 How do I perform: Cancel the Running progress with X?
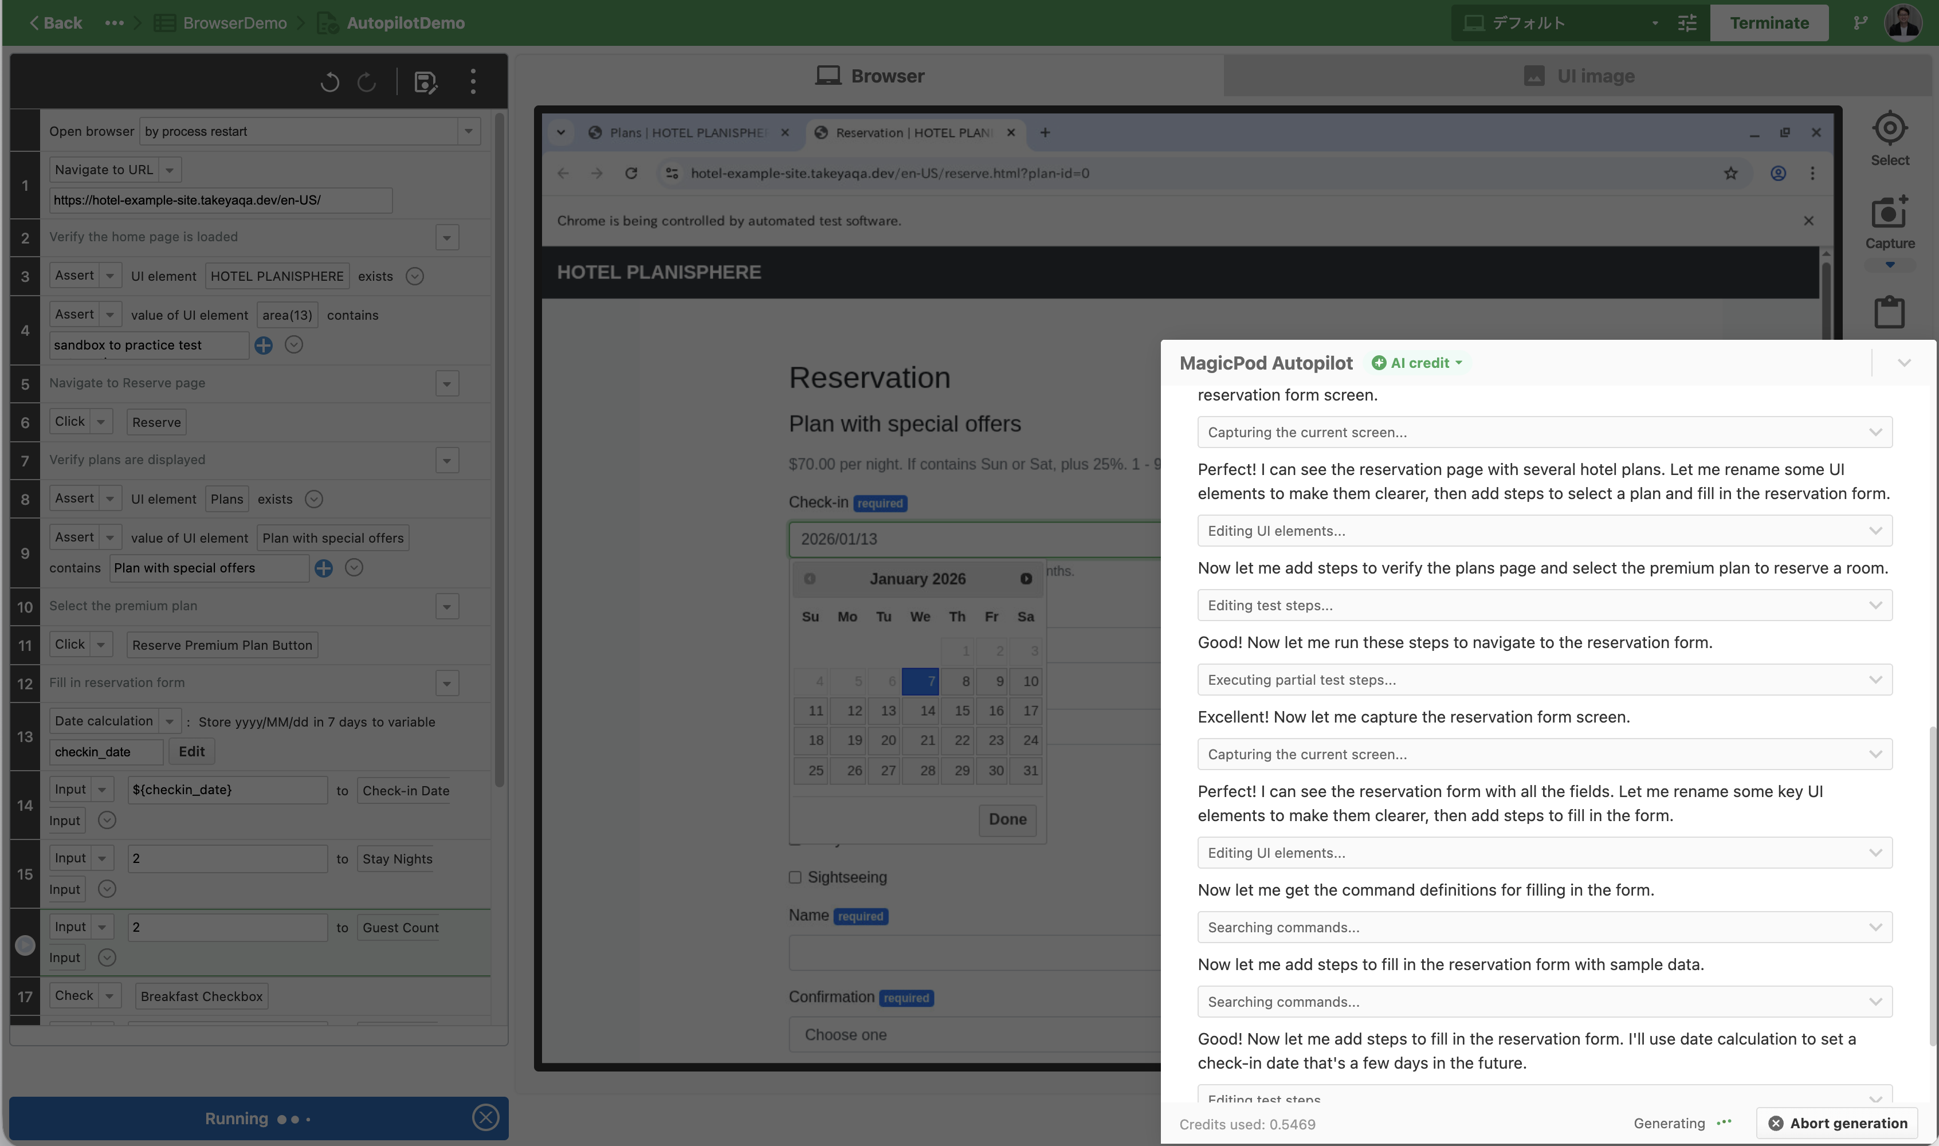[485, 1117]
